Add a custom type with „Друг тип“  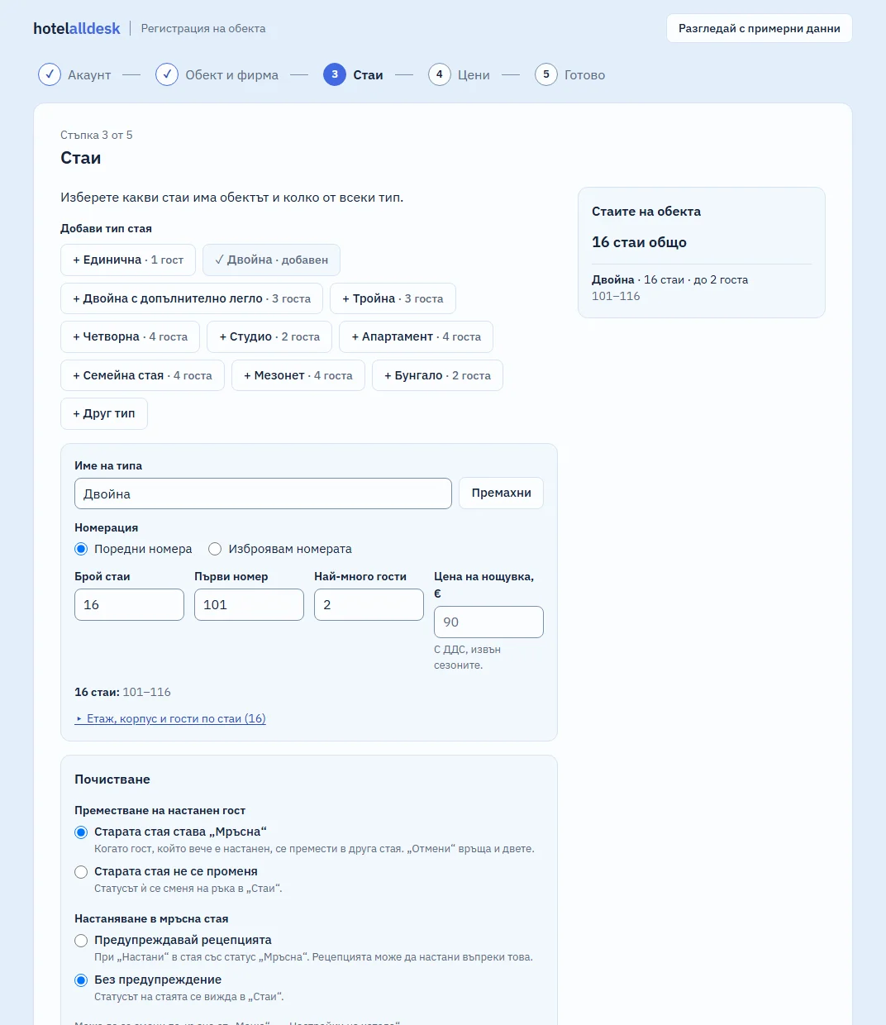pyautogui.click(x=104, y=413)
